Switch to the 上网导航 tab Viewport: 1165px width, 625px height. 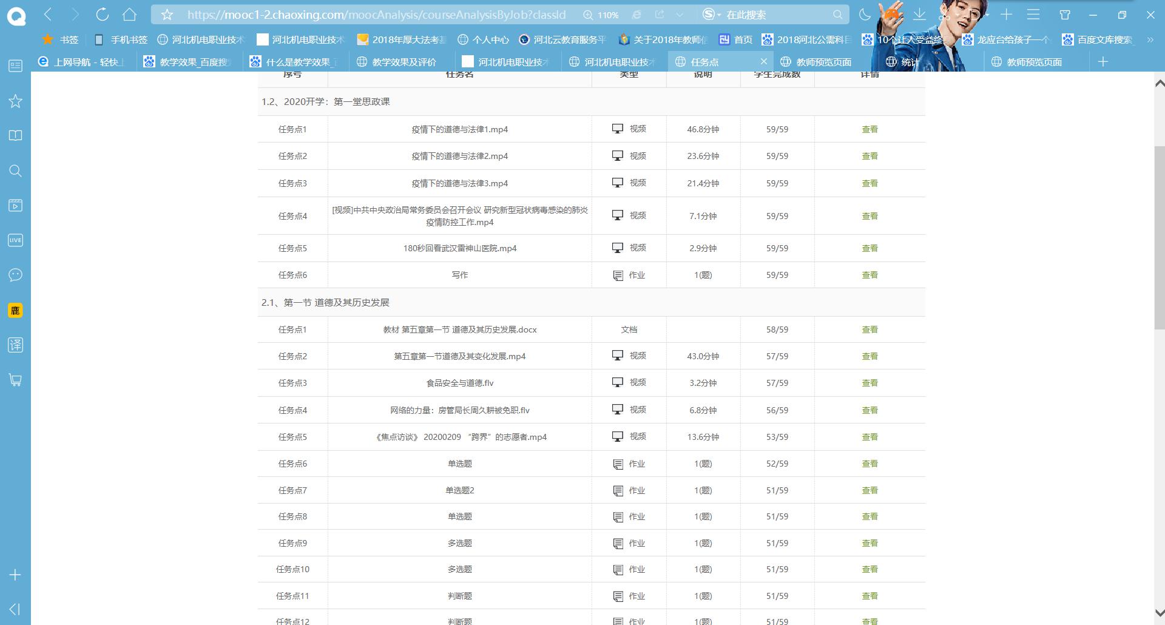[82, 62]
